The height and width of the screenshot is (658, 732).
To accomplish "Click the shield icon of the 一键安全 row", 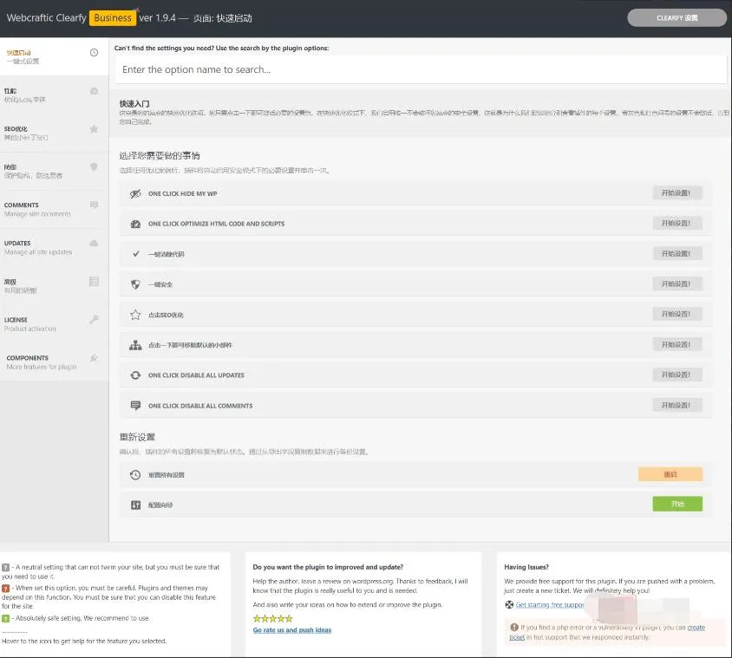I will pos(135,284).
